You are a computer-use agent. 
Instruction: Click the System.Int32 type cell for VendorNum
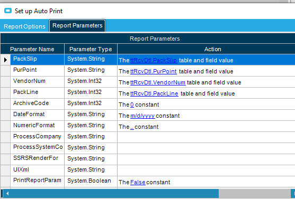point(91,82)
